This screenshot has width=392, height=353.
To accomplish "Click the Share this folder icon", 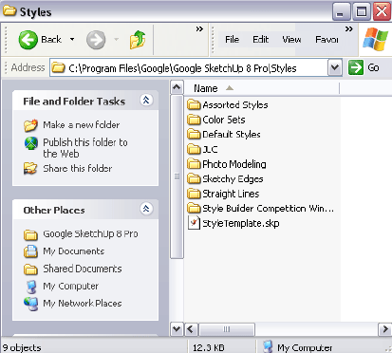I will click(30, 168).
